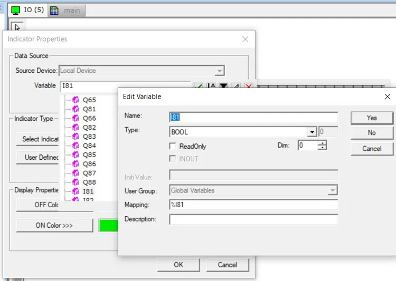Increase the Dim value with up arrow
Screen dimensions: 396x281
322,142
